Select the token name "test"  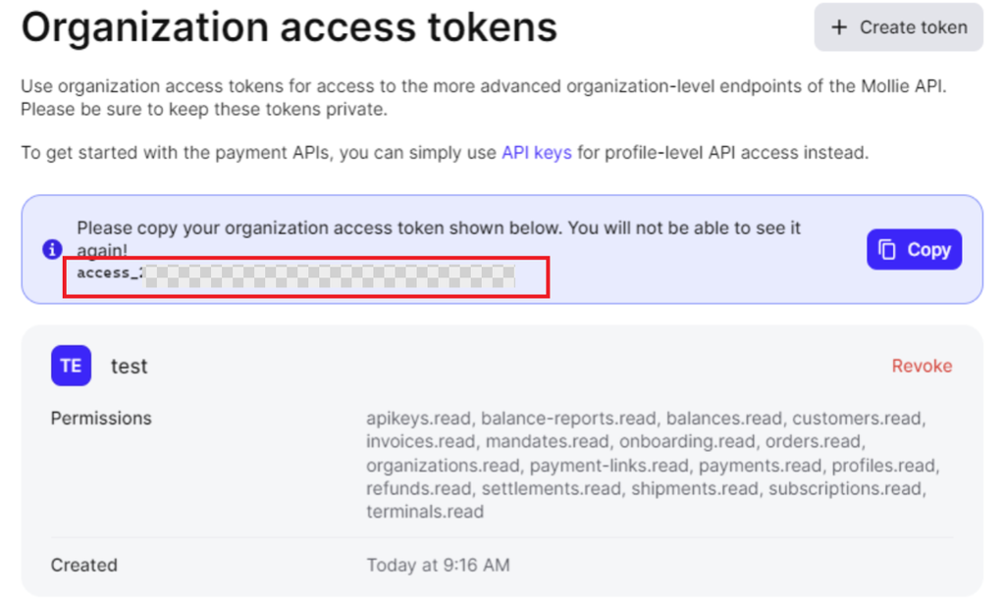pos(129,367)
